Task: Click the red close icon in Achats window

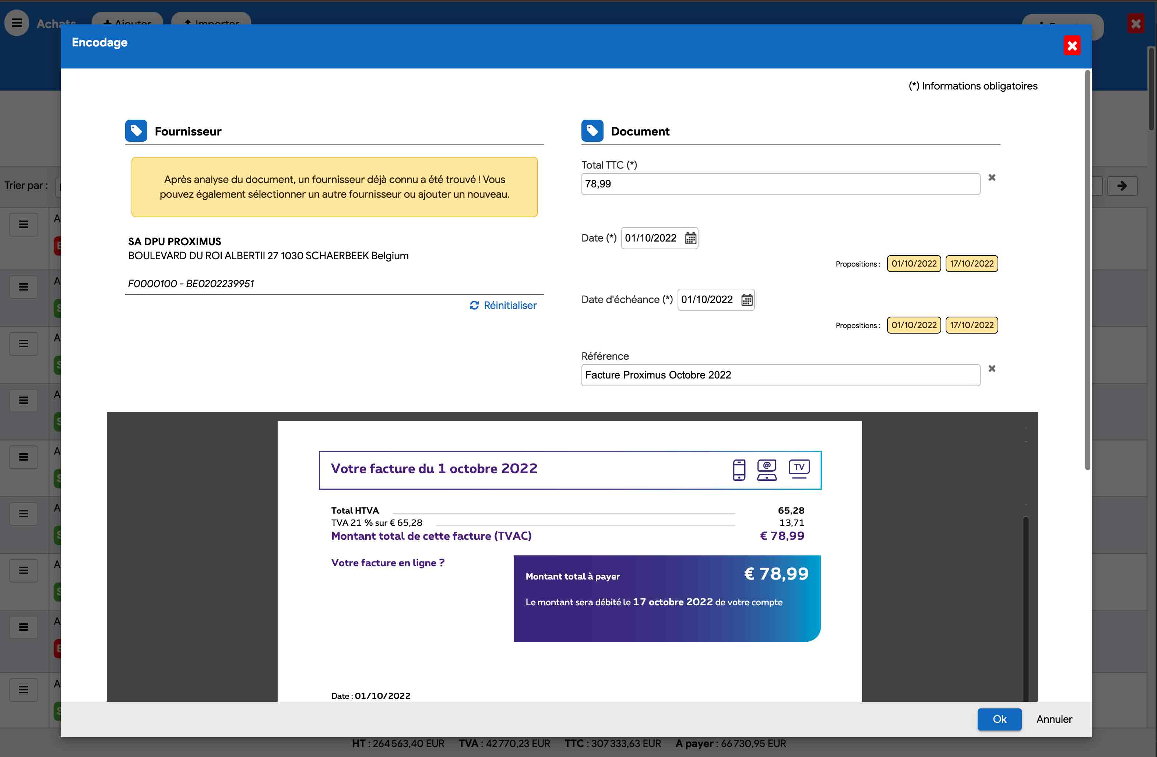Action: (x=1136, y=23)
